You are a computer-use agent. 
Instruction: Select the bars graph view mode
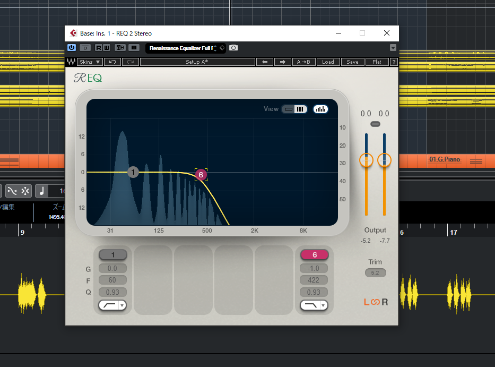300,109
